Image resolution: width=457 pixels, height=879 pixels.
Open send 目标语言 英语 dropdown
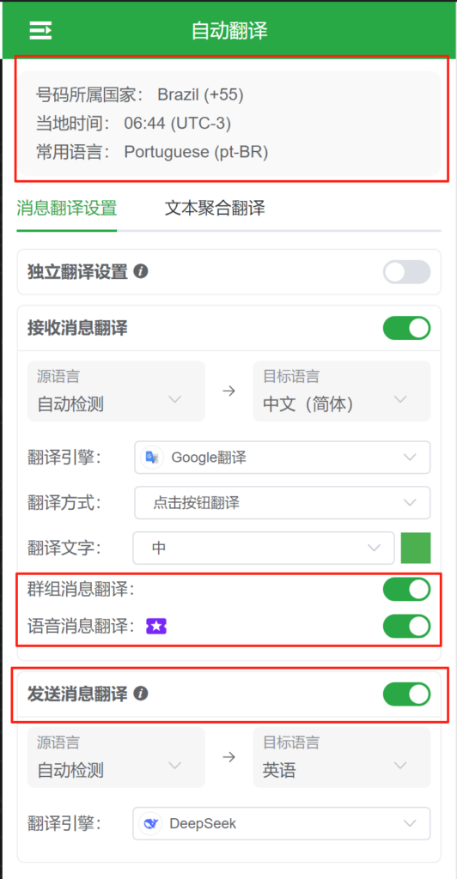coord(342,757)
